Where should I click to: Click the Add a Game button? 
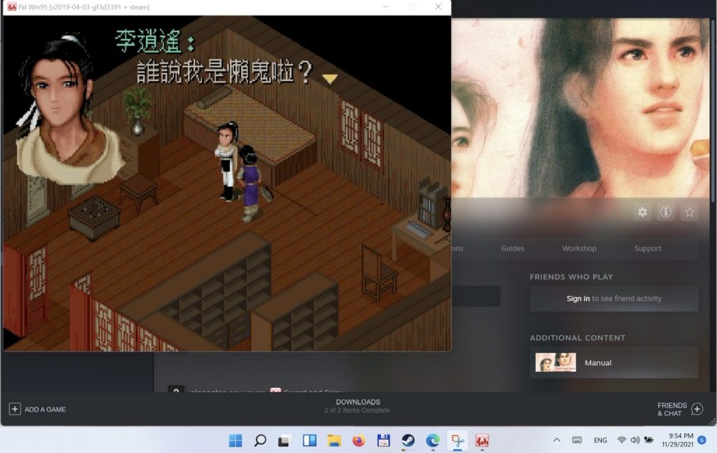(38, 409)
